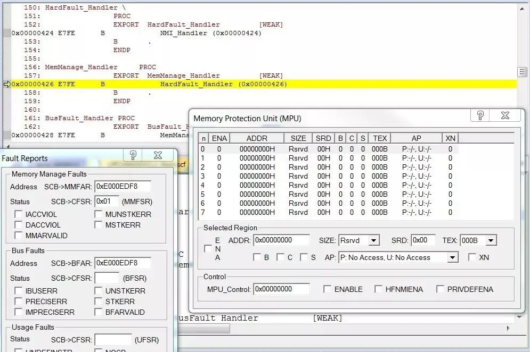Click the current-line arrow at HardFault_Handler
This screenshot has height=352, width=530.
(7, 85)
